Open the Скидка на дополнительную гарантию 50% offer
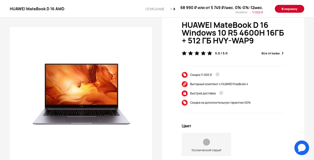Image resolution: width=314 pixels, height=160 pixels. point(220,103)
